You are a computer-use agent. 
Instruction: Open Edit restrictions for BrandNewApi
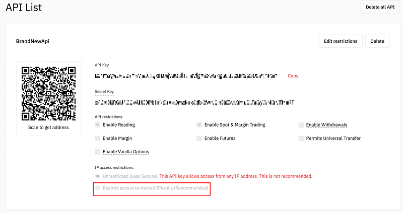pos(341,41)
